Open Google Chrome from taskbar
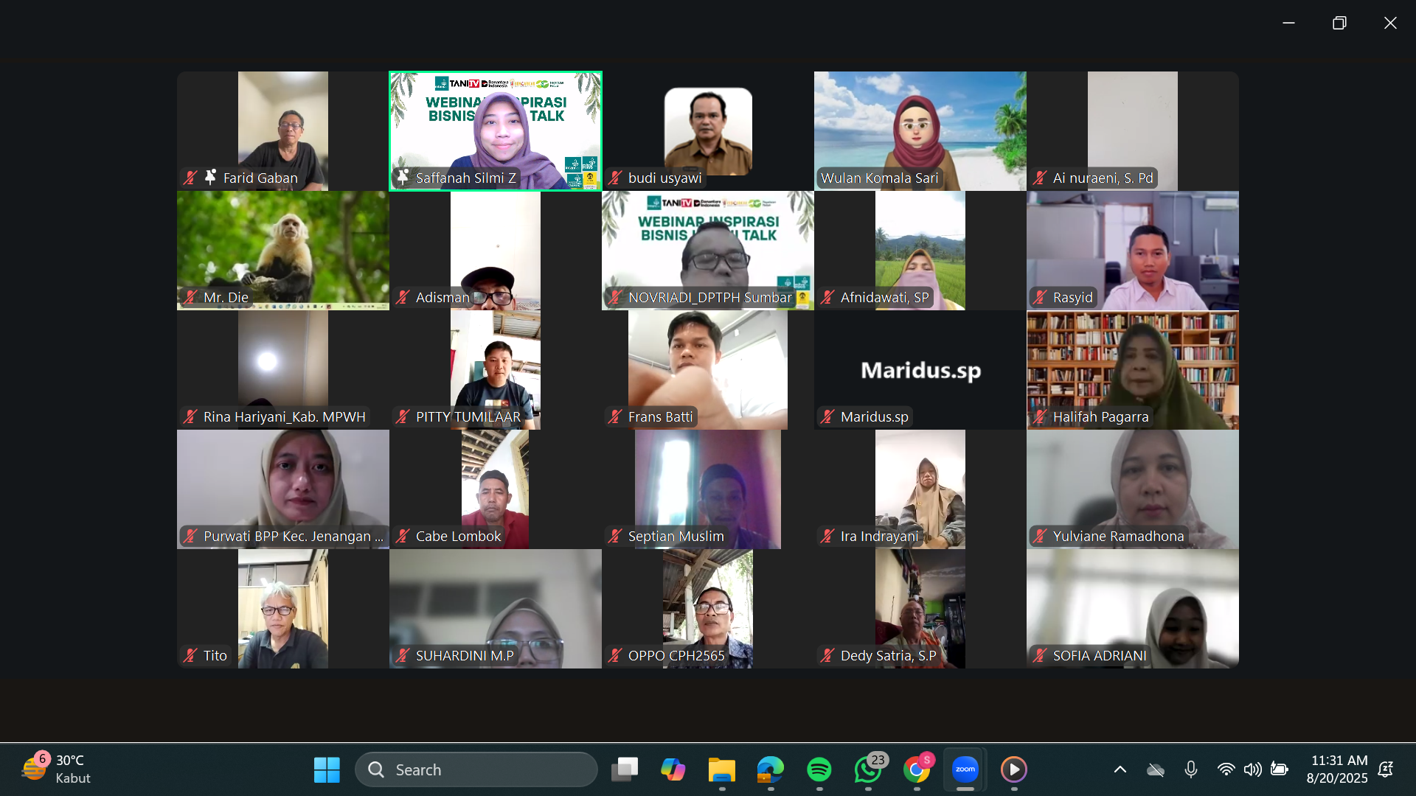The image size is (1416, 796). click(917, 769)
